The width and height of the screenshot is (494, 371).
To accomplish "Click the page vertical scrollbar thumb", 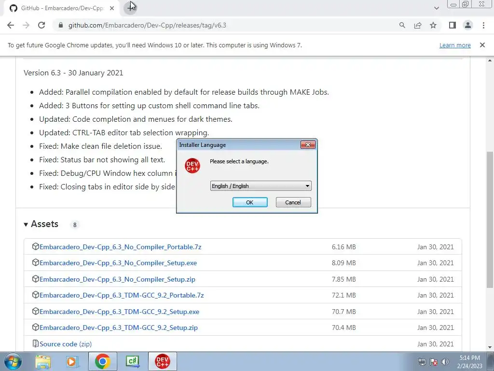I will point(490,219).
